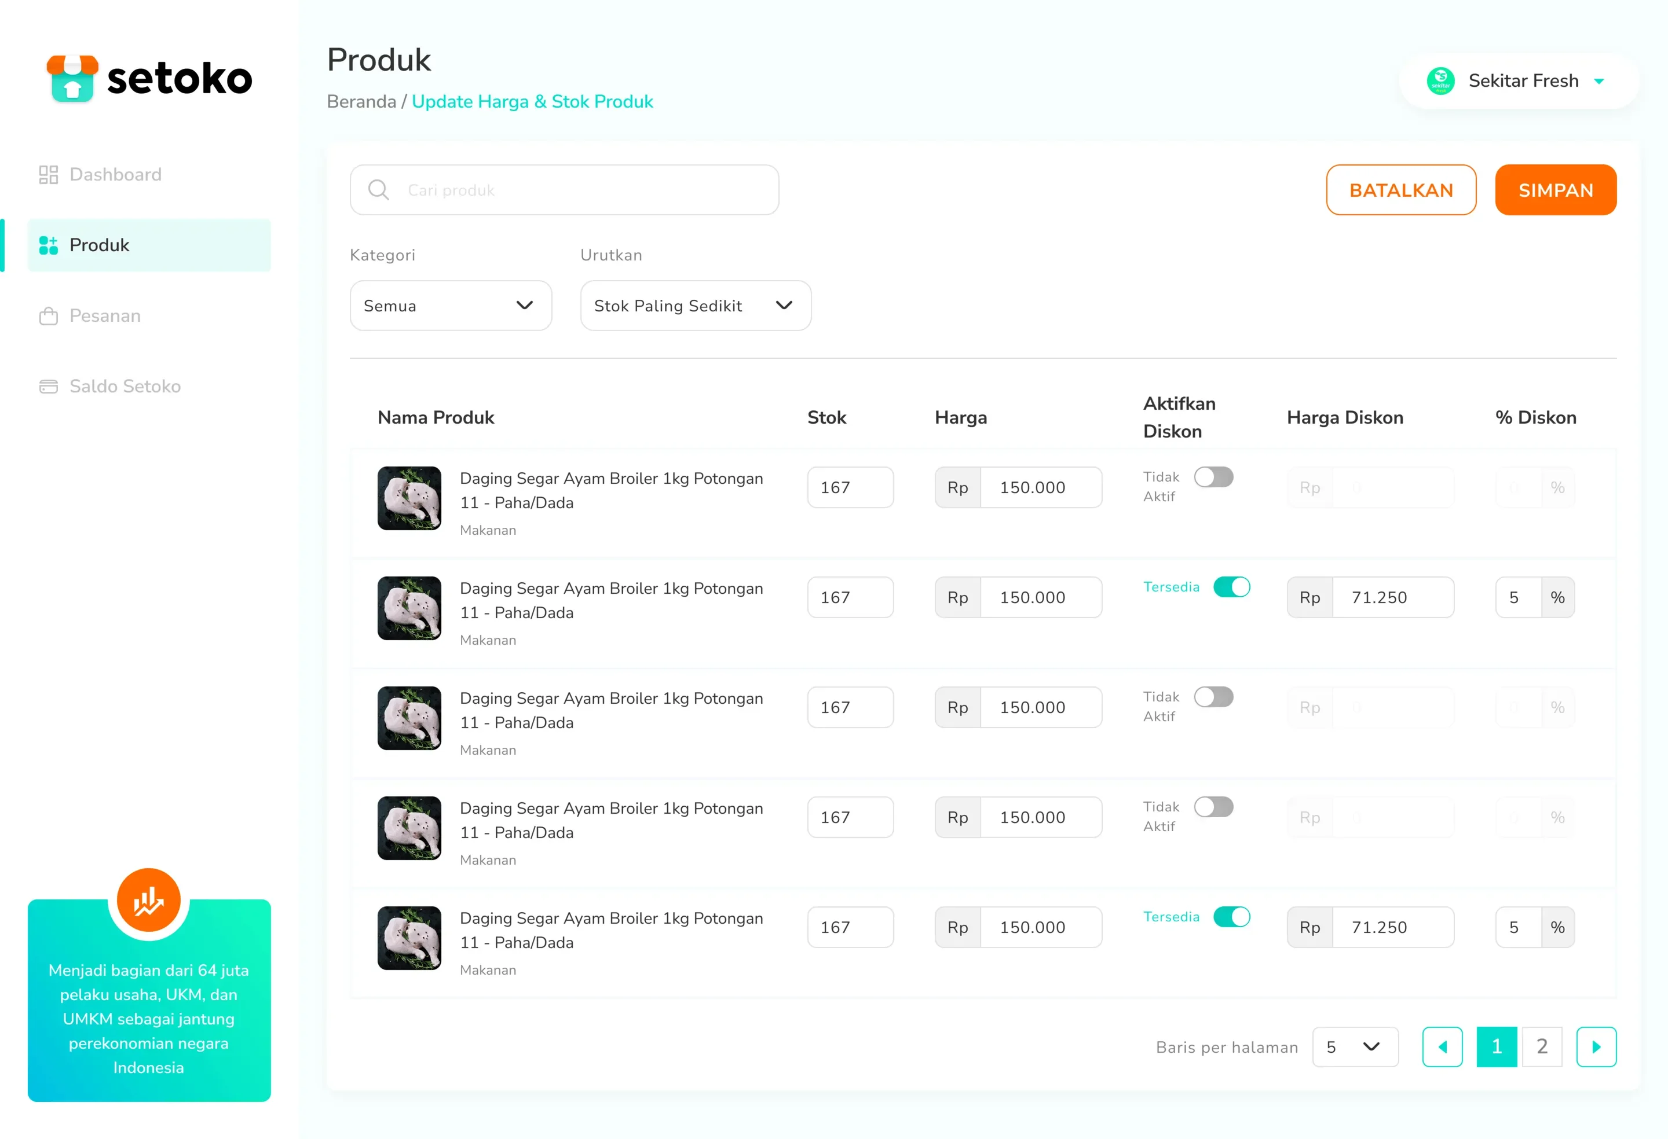The height and width of the screenshot is (1139, 1668).
Task: Go to next page arrow
Action: [x=1596, y=1046]
